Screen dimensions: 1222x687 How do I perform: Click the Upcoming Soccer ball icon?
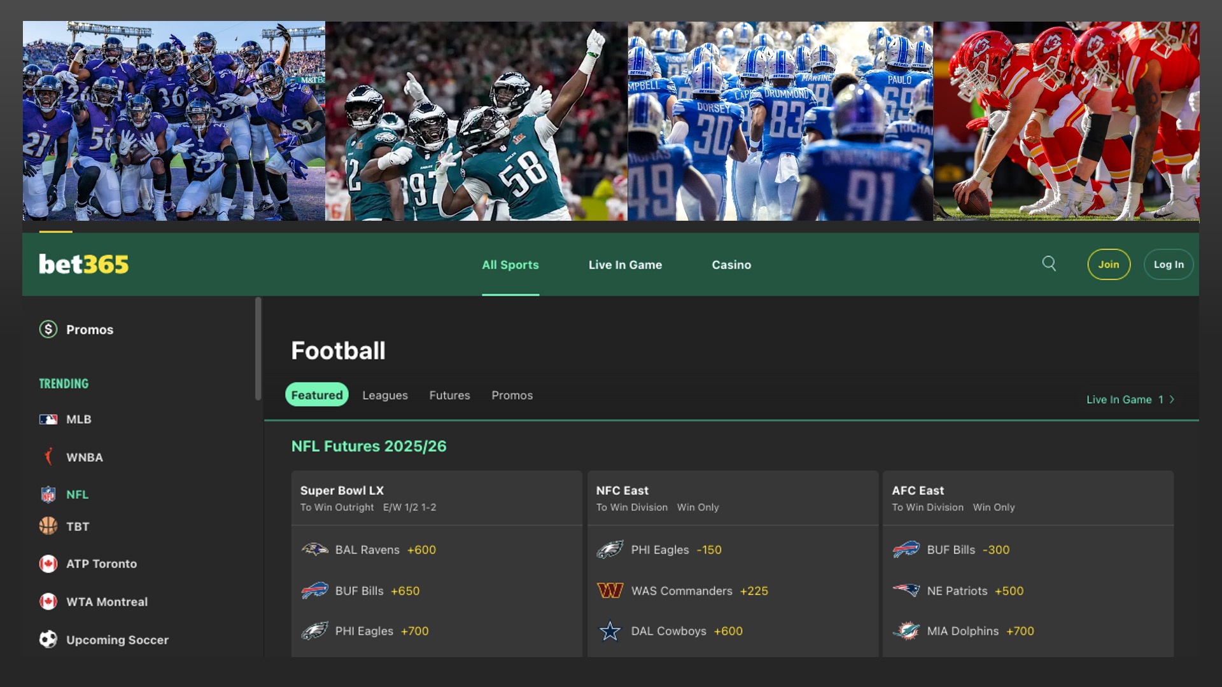pos(48,639)
